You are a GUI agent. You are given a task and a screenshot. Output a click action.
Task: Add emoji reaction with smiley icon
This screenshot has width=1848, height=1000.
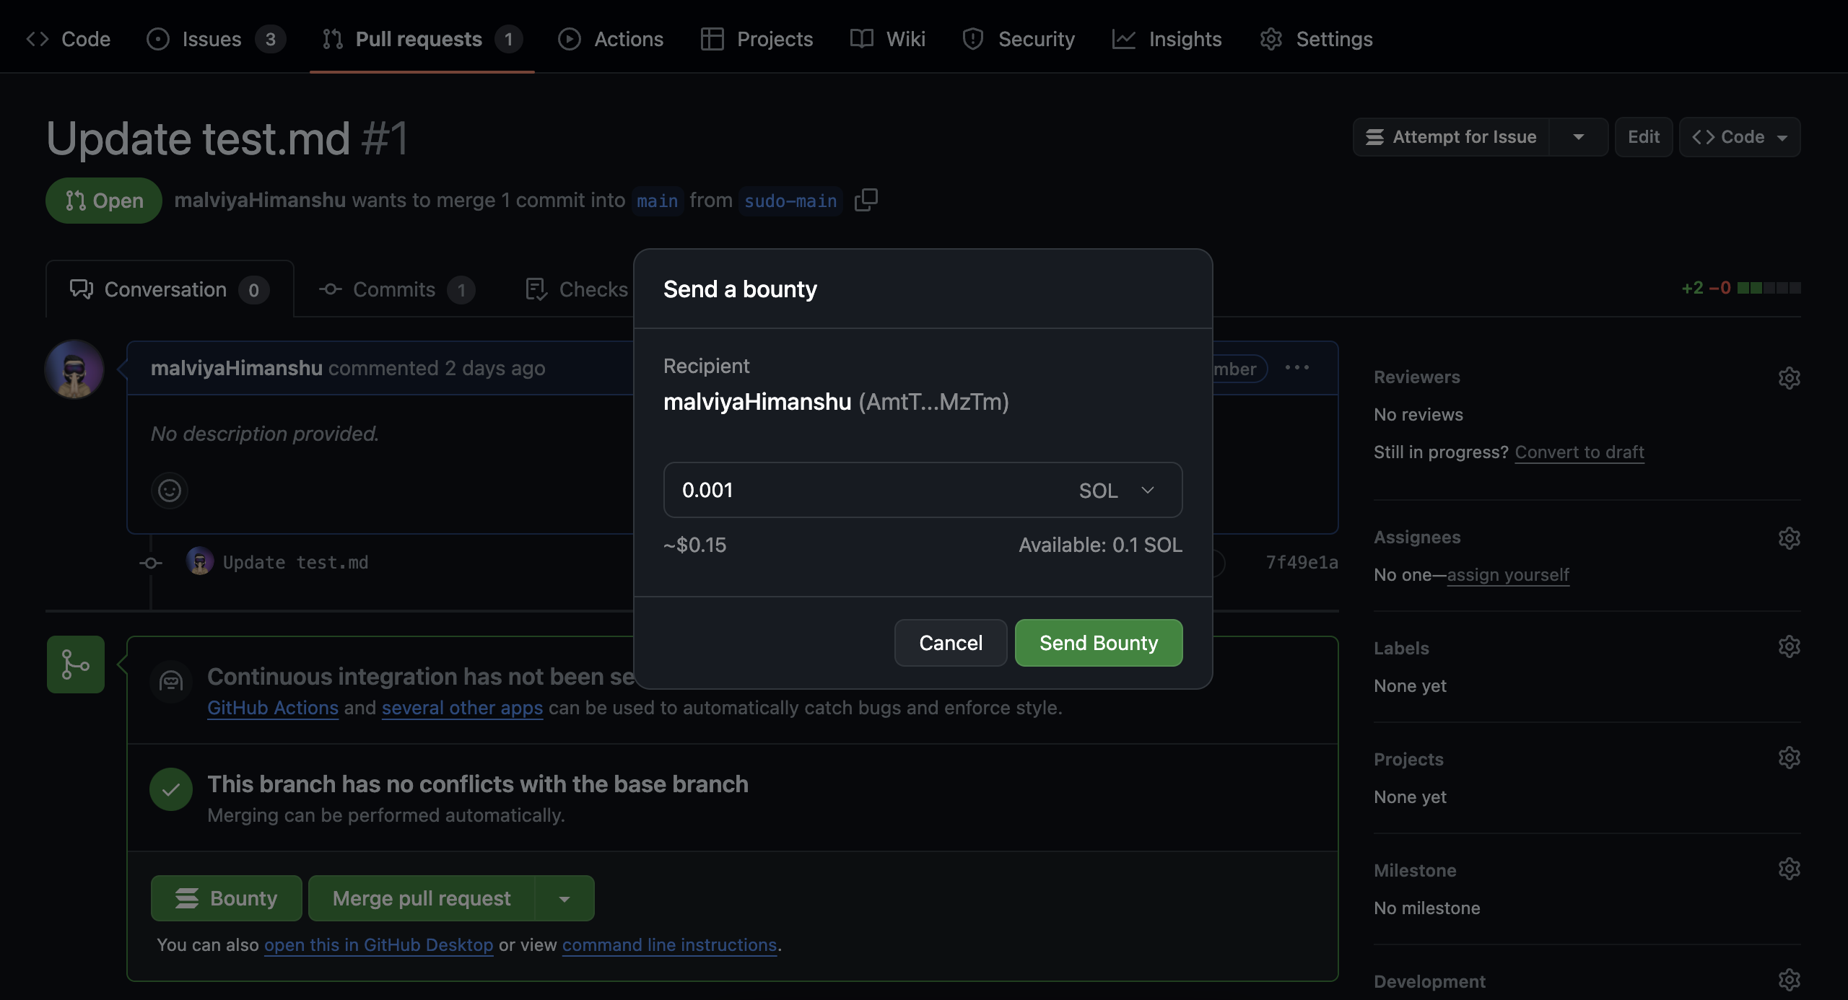pos(170,491)
